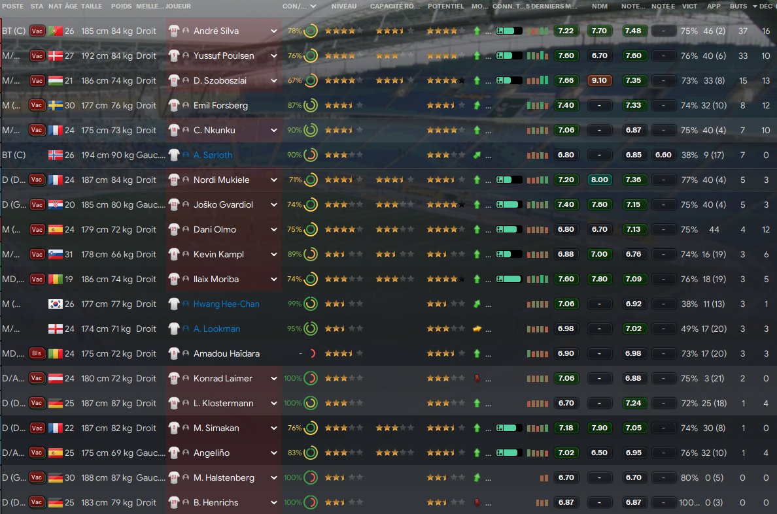Click the condition circle icon for C. Nkunku
Screen dimensions: 777x514
pyautogui.click(x=311, y=130)
